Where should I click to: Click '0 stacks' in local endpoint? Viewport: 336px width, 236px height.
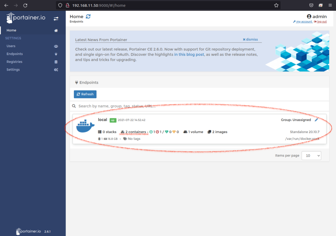click(x=107, y=132)
